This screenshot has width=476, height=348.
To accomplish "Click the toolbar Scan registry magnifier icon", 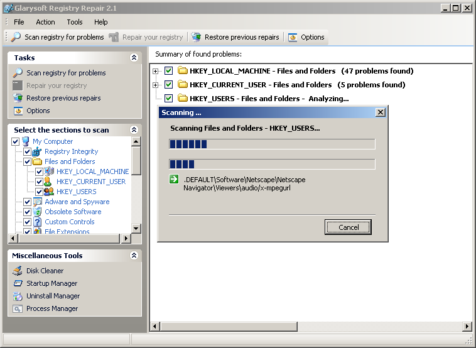I will click(16, 37).
